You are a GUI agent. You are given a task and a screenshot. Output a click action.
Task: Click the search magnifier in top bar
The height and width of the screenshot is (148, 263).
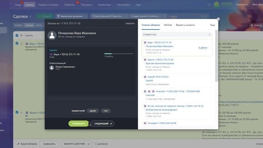click(209, 5)
